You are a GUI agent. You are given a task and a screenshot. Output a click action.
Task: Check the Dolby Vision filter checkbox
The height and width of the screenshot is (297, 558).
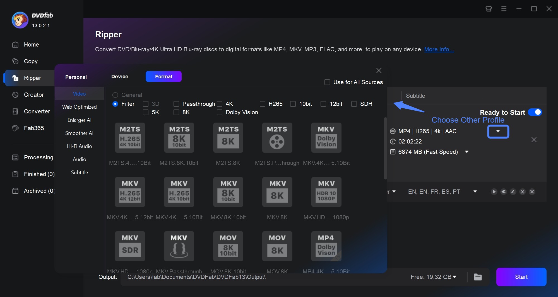[220, 112]
